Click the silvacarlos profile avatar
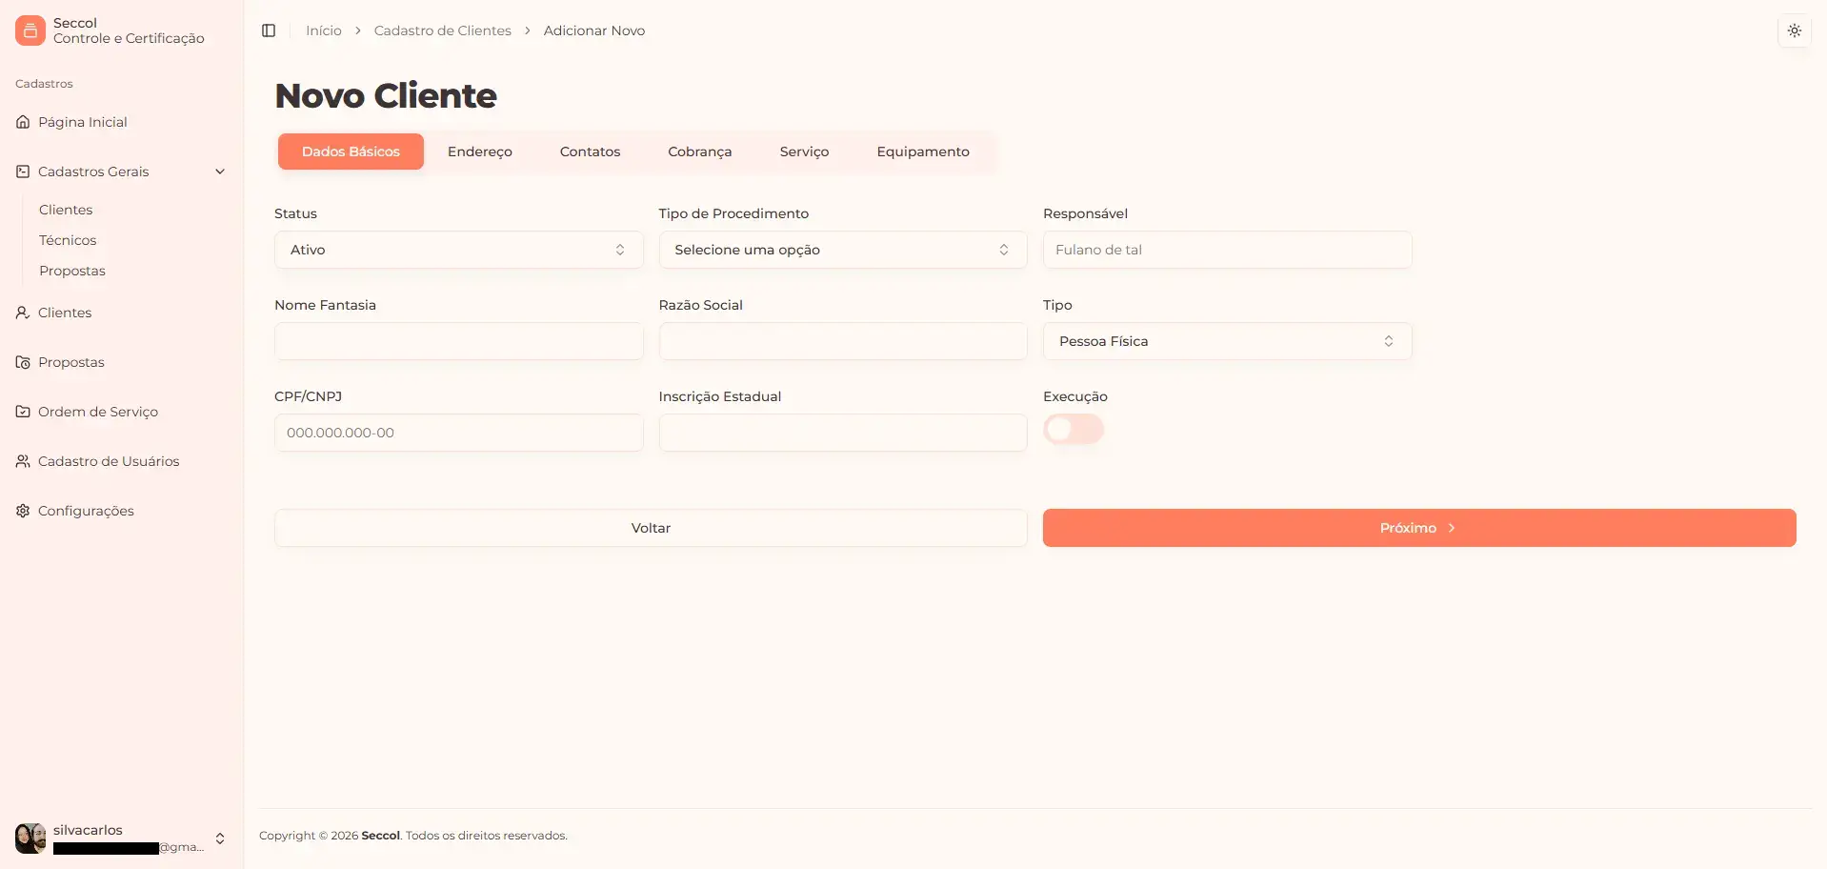Viewport: 1827px width, 869px height. click(x=30, y=838)
